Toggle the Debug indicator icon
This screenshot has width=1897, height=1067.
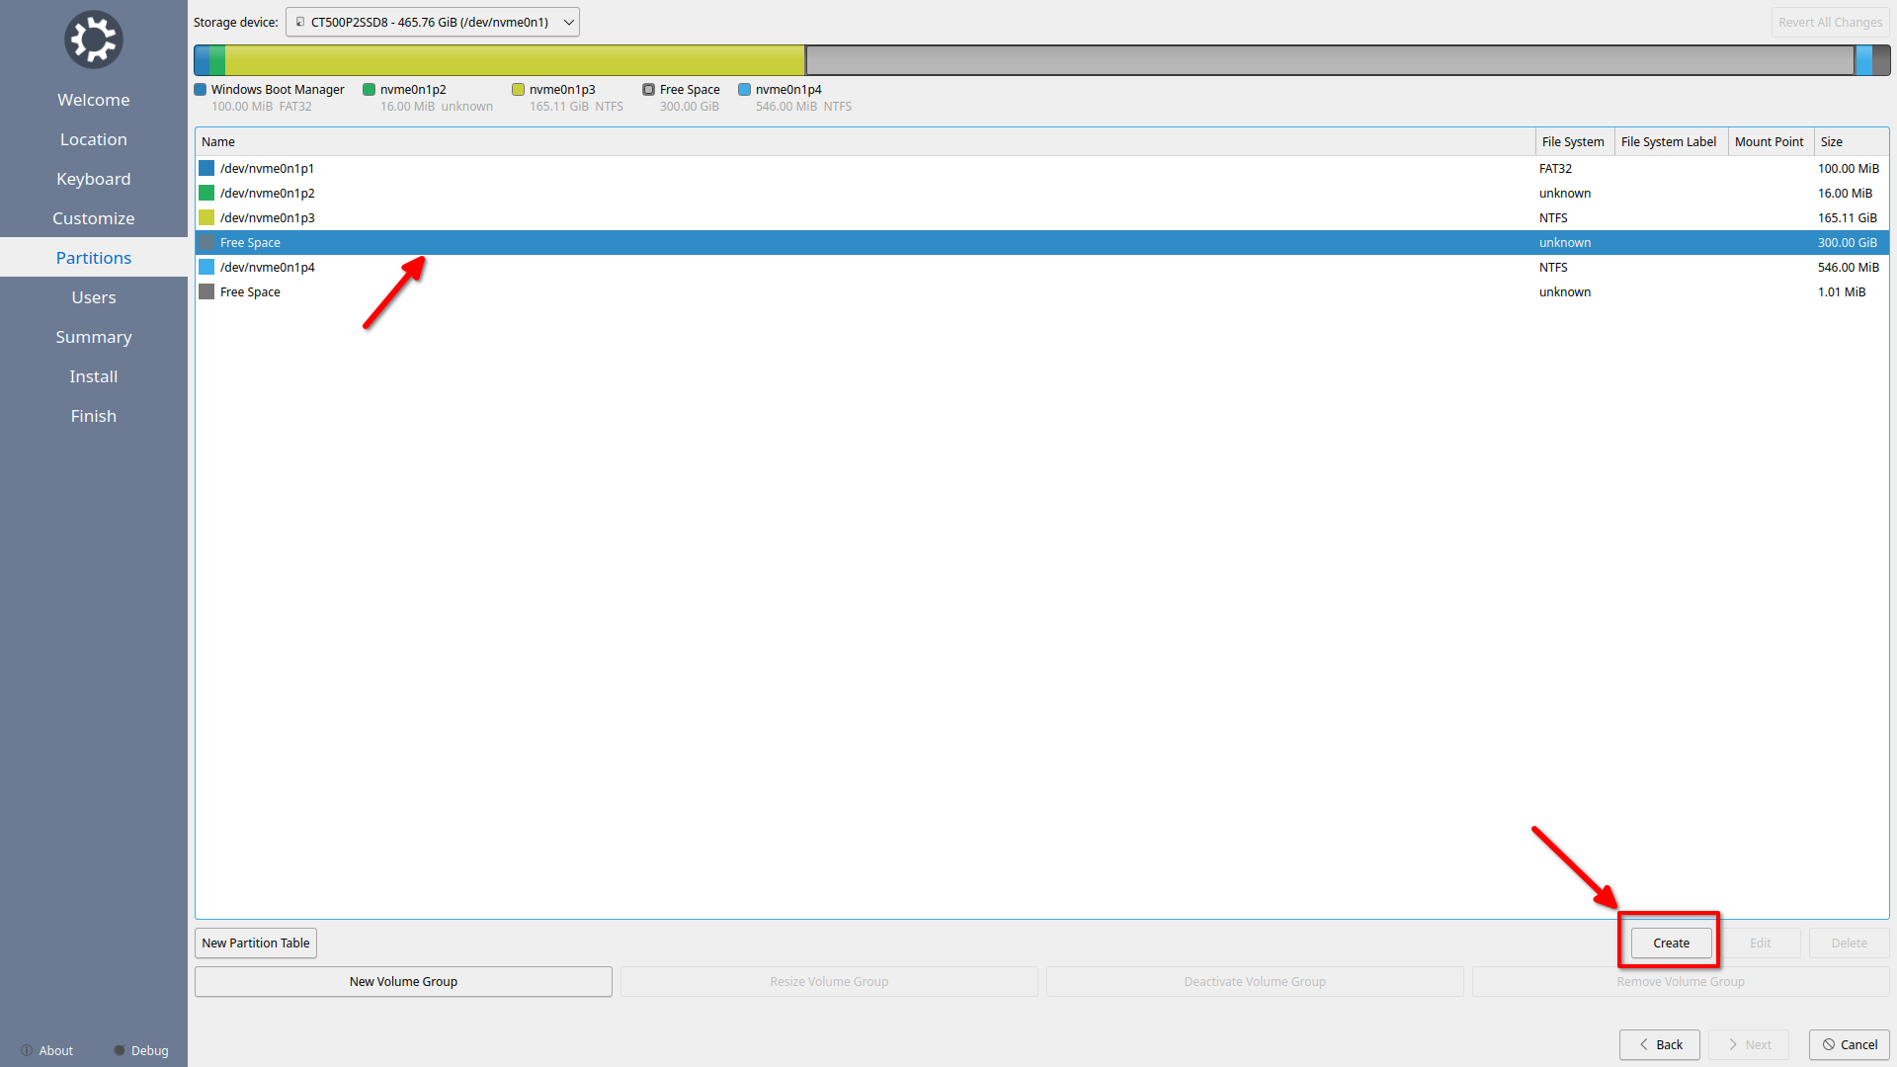pos(120,1050)
